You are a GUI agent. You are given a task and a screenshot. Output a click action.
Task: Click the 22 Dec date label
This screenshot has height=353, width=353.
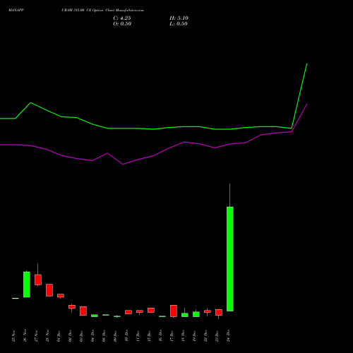(x=205, y=336)
